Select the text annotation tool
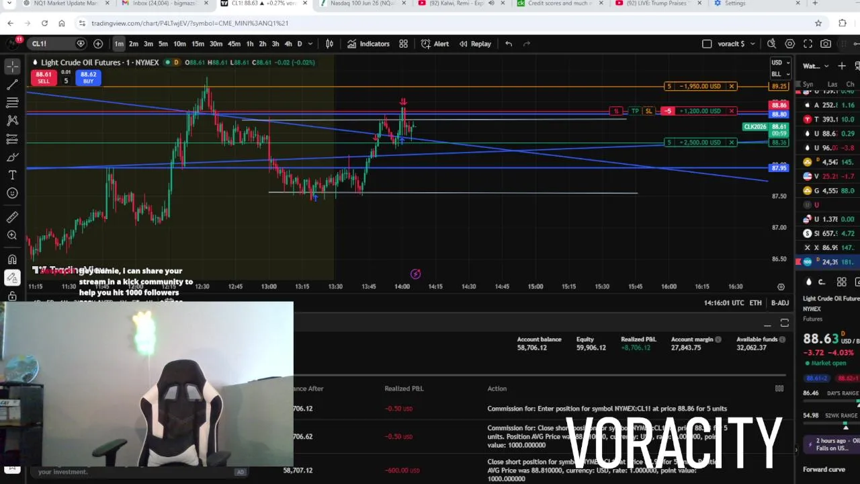This screenshot has width=860, height=484. point(12,175)
